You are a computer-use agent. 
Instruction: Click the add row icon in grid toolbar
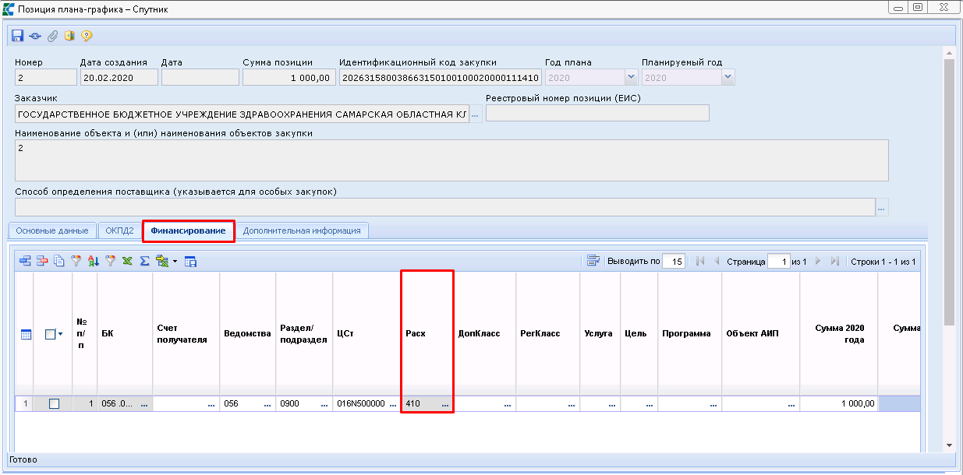point(26,262)
